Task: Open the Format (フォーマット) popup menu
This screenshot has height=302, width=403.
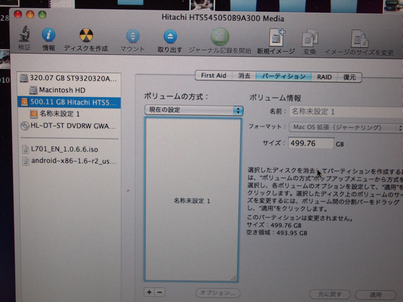Action: 346,127
